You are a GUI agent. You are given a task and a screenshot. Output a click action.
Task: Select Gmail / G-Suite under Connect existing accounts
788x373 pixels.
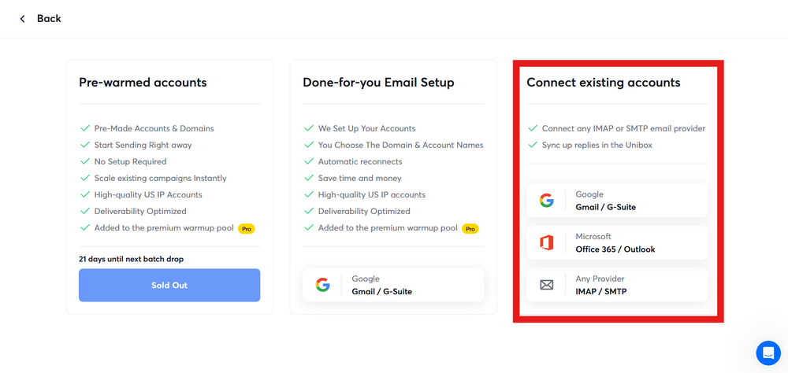pyautogui.click(x=605, y=207)
